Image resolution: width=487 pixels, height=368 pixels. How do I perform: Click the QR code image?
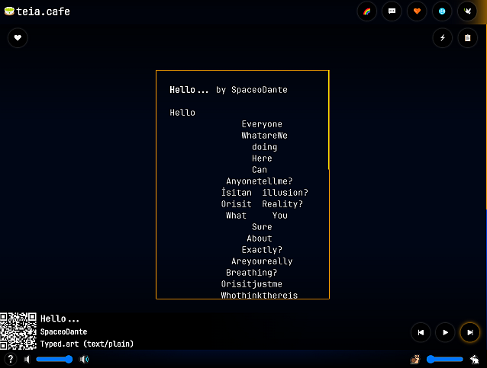tap(18, 331)
